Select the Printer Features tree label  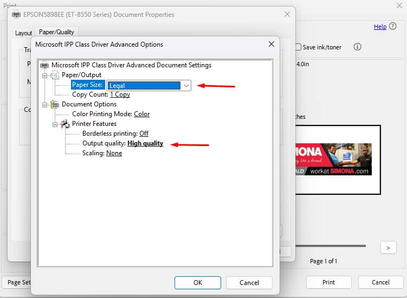click(x=94, y=124)
